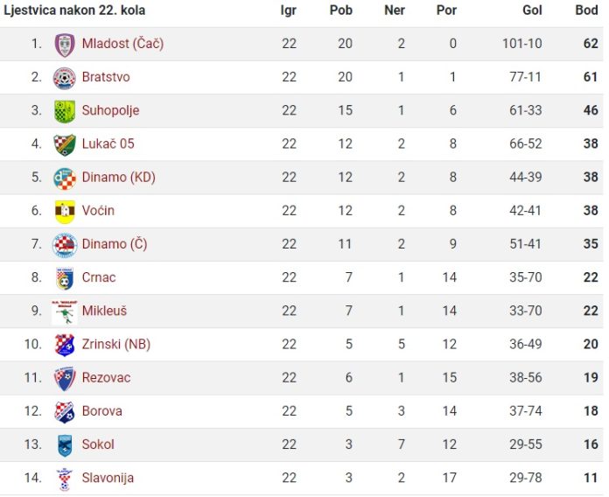Click the Lukač 05 club crest
Viewport: 609px width, 497px height.
[65, 145]
